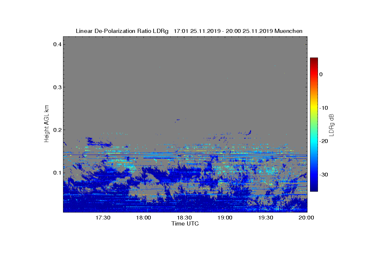Click the plot title 'Linear De-Polarization Ratio LDRg'
Viewport: 380px width, 253px height.
pos(122,31)
